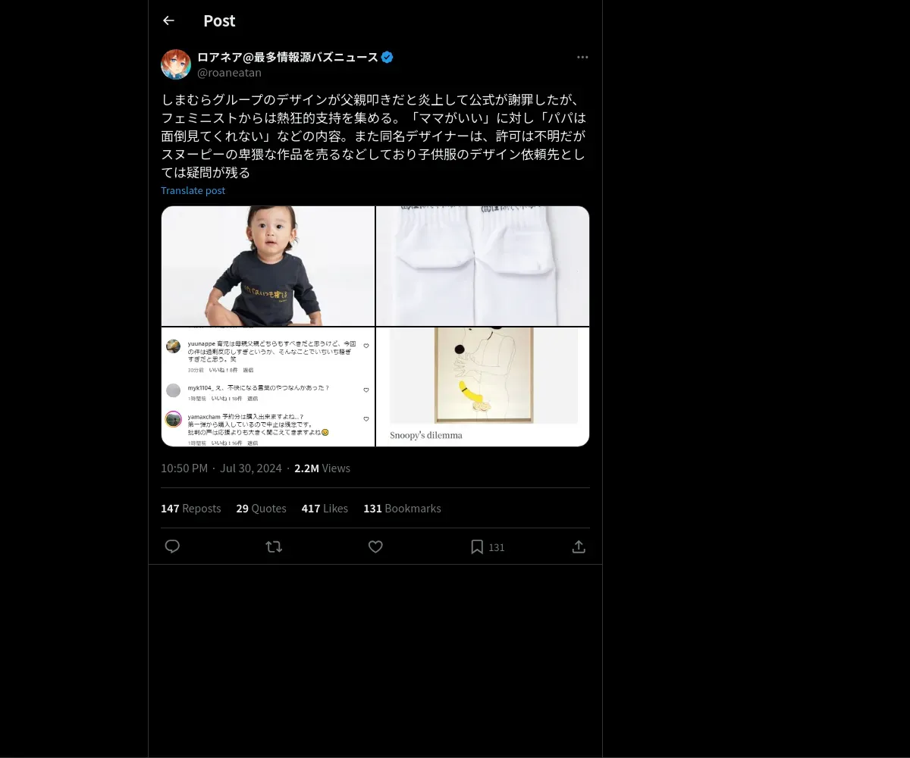View the 147 Reposts list
Viewport: 910px width, 758px height.
[x=191, y=509]
